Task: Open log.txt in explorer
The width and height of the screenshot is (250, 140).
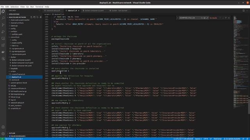Action: click(x=13, y=100)
